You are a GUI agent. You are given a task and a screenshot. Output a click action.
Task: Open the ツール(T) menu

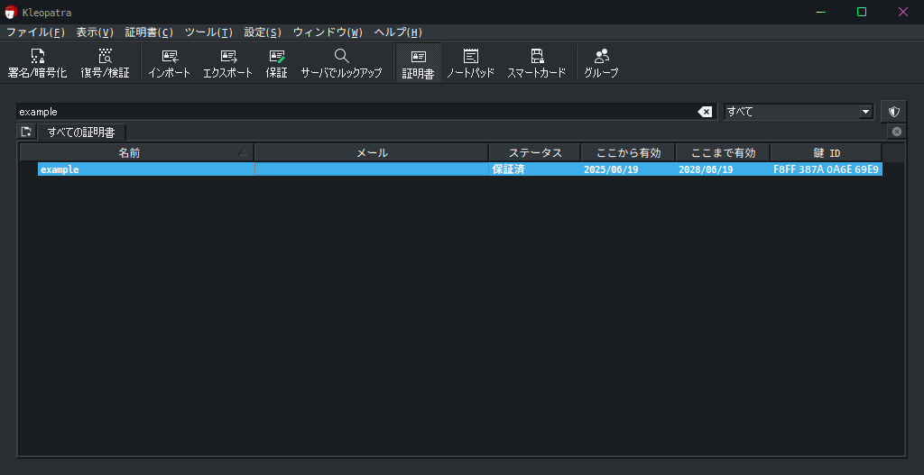208,32
